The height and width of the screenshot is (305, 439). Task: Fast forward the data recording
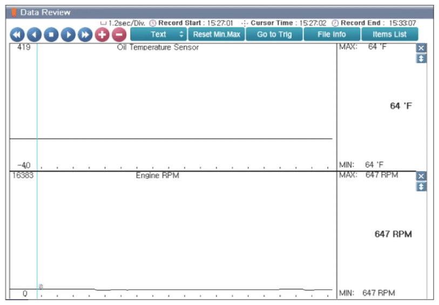(x=85, y=35)
